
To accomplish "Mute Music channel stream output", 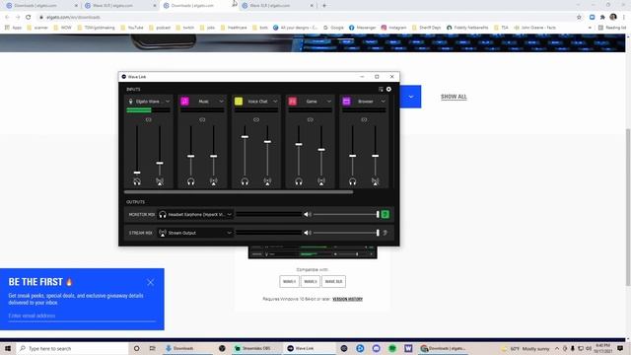I will click(x=214, y=181).
